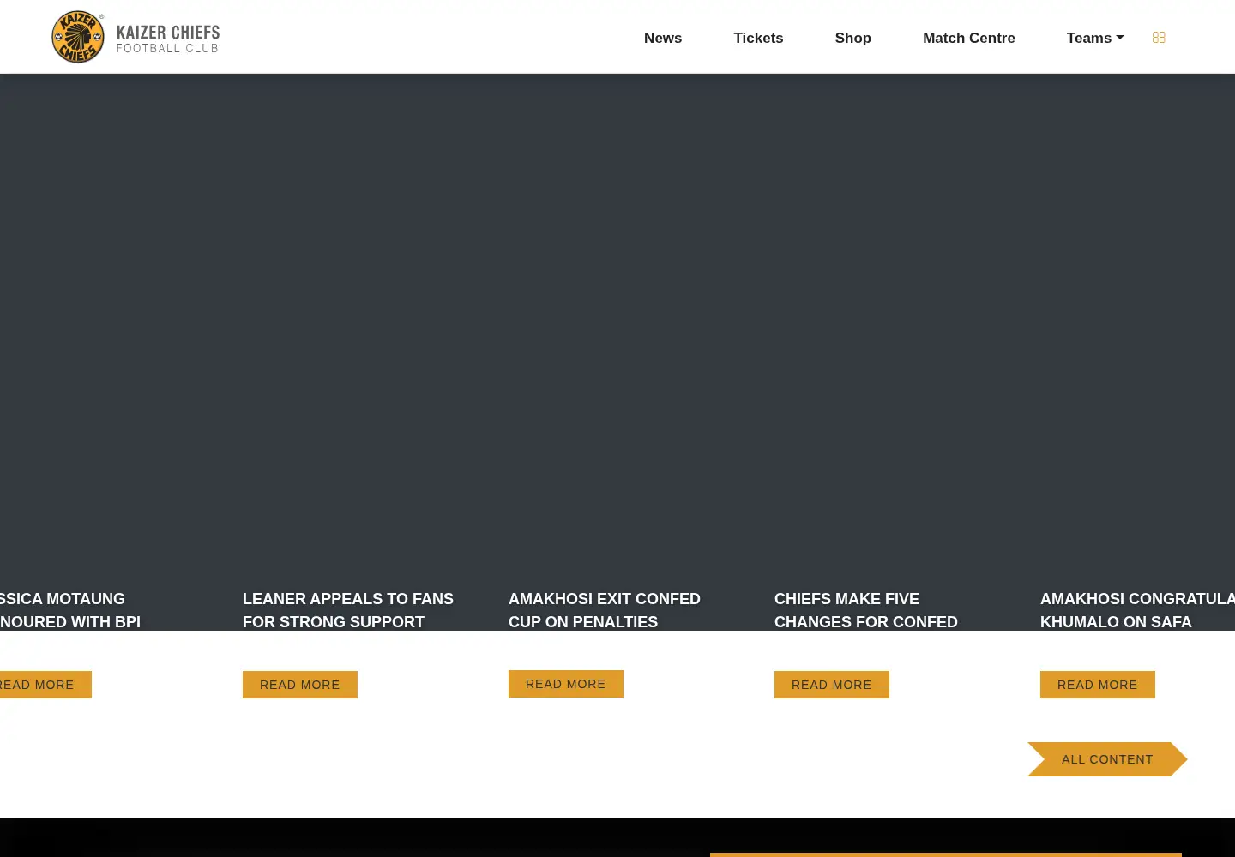The height and width of the screenshot is (857, 1235).
Task: Open 'Amakhosi Congratulate Khumalo' headline
Action: 1137,610
